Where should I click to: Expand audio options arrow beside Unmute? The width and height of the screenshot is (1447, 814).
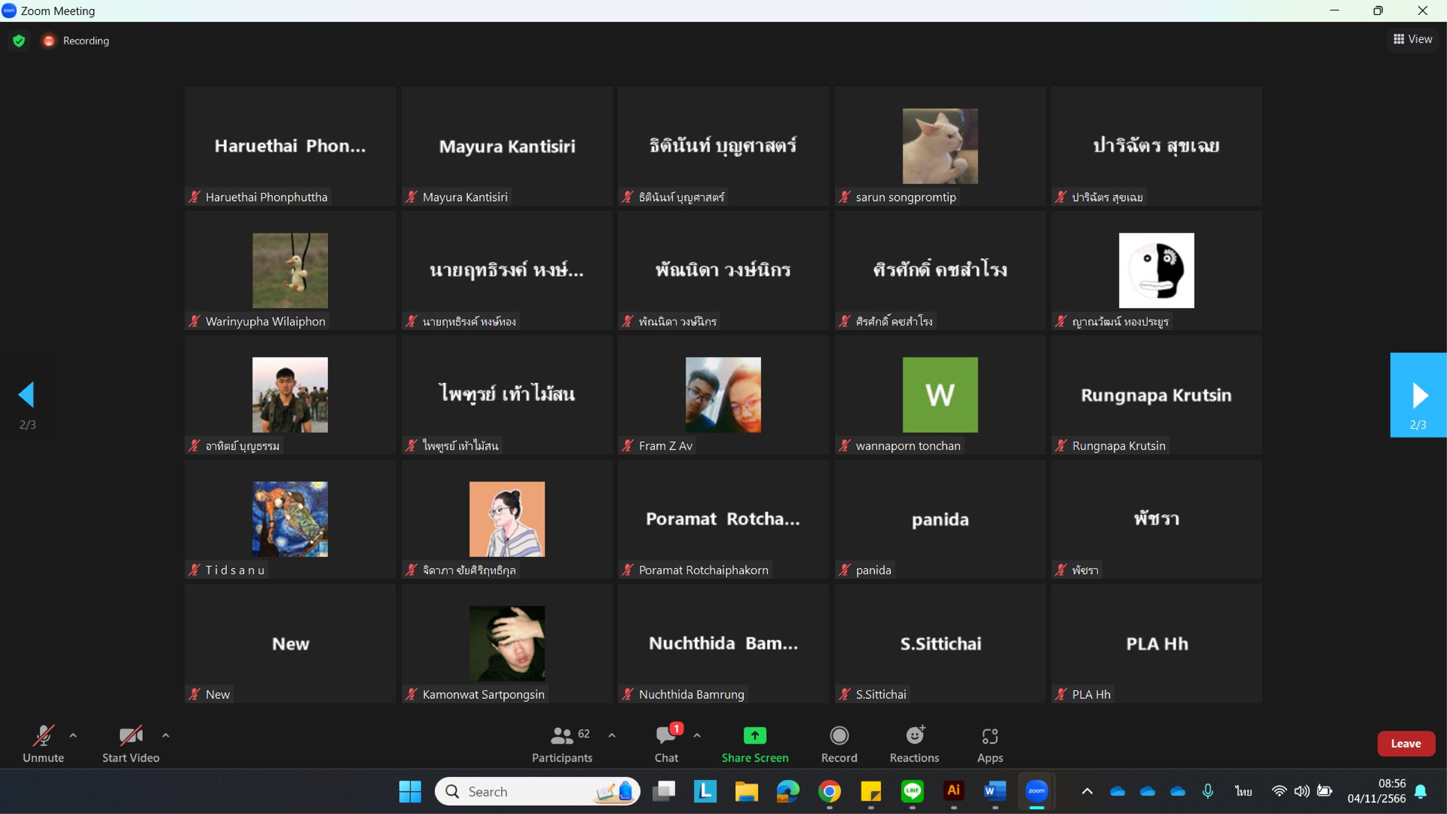pyautogui.click(x=73, y=735)
